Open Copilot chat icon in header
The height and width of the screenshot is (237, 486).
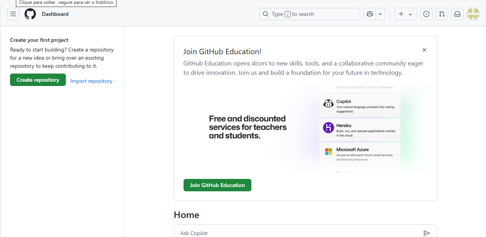370,14
